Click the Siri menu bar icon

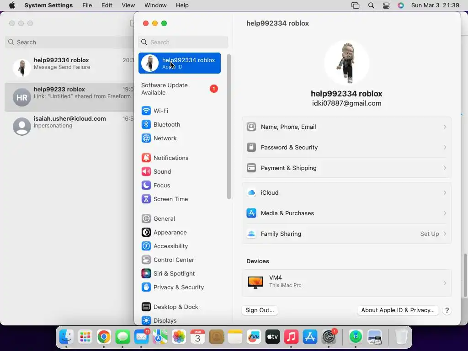pyautogui.click(x=401, y=5)
